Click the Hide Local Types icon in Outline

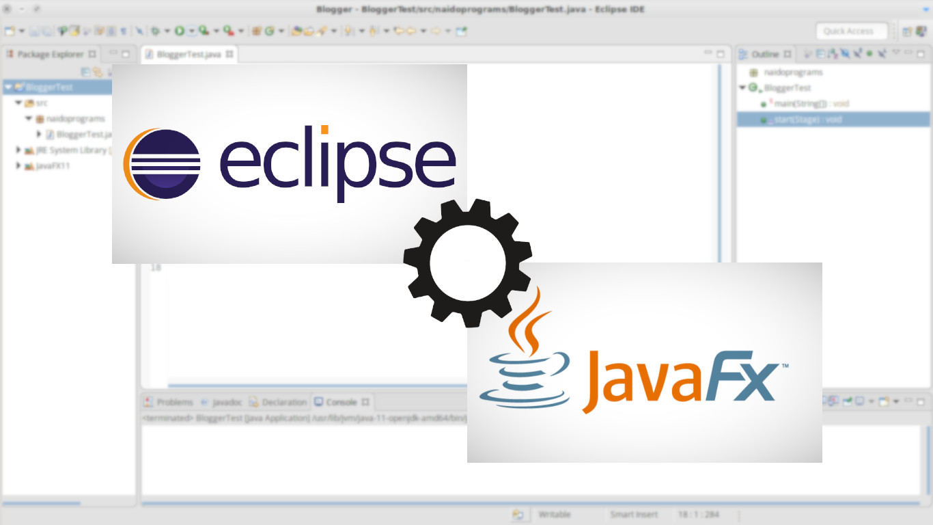tap(882, 54)
